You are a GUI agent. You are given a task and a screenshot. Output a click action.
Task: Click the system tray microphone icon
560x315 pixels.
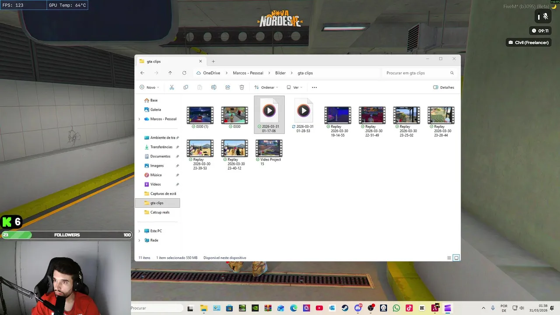[x=493, y=308]
